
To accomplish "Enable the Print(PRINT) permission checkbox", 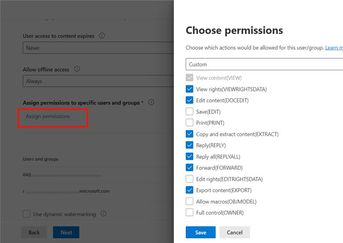I will (x=190, y=123).
